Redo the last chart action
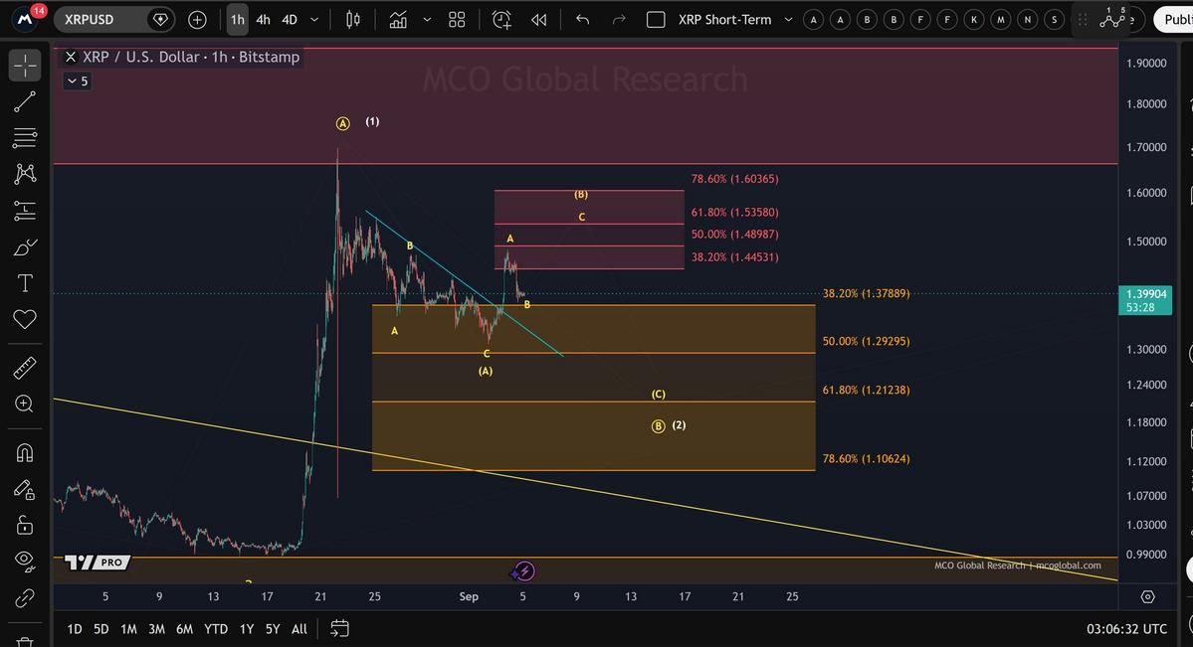Image resolution: width=1193 pixels, height=647 pixels. [619, 20]
